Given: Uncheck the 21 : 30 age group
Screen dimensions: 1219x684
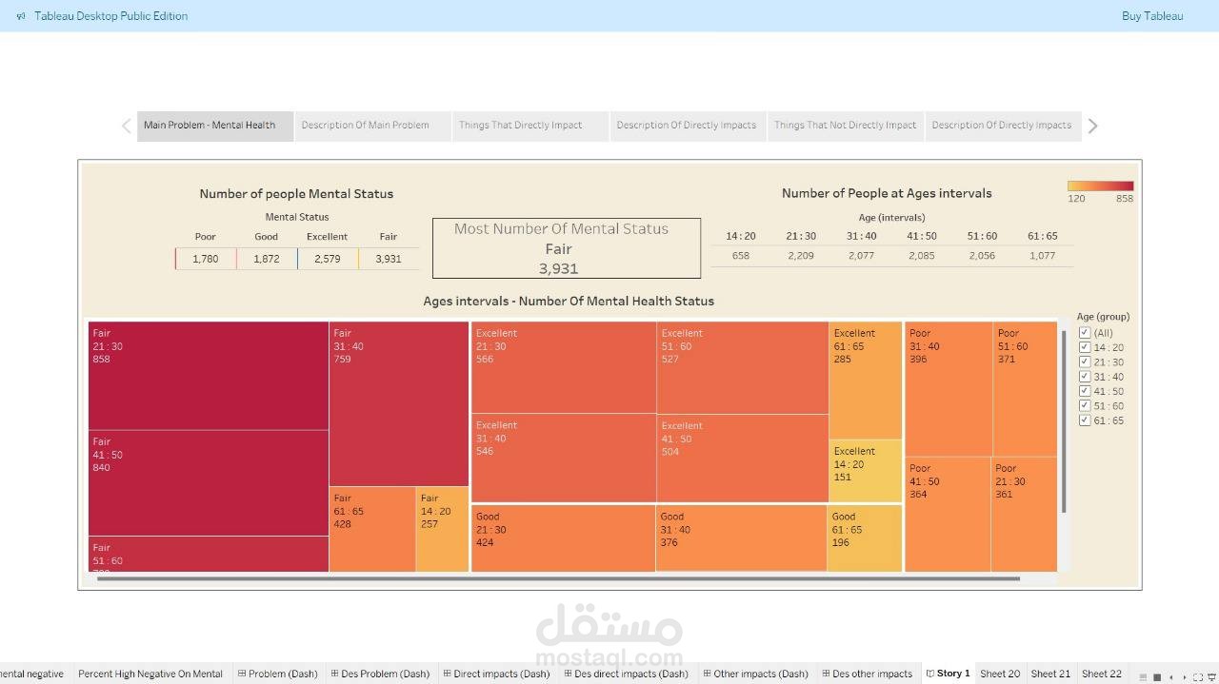Looking at the screenshot, I should click(1085, 362).
